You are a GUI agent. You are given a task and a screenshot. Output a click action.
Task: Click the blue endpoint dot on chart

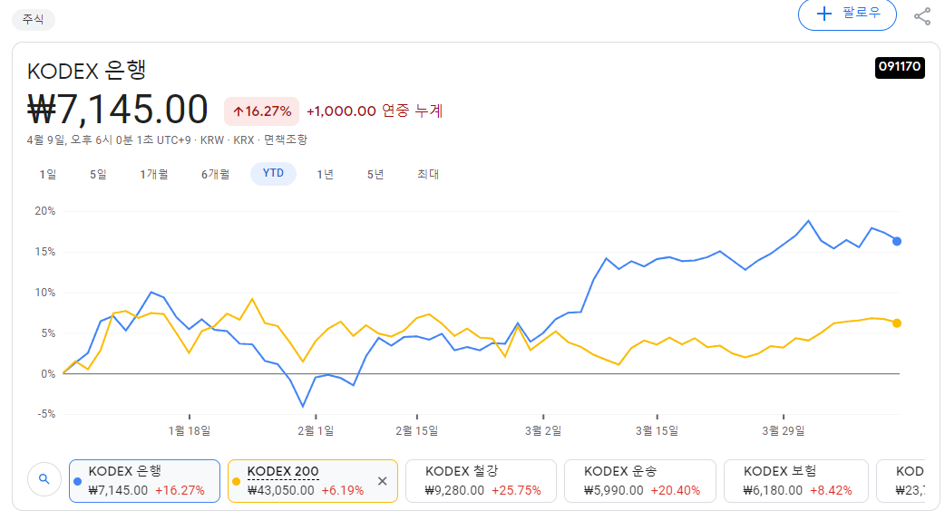click(897, 241)
